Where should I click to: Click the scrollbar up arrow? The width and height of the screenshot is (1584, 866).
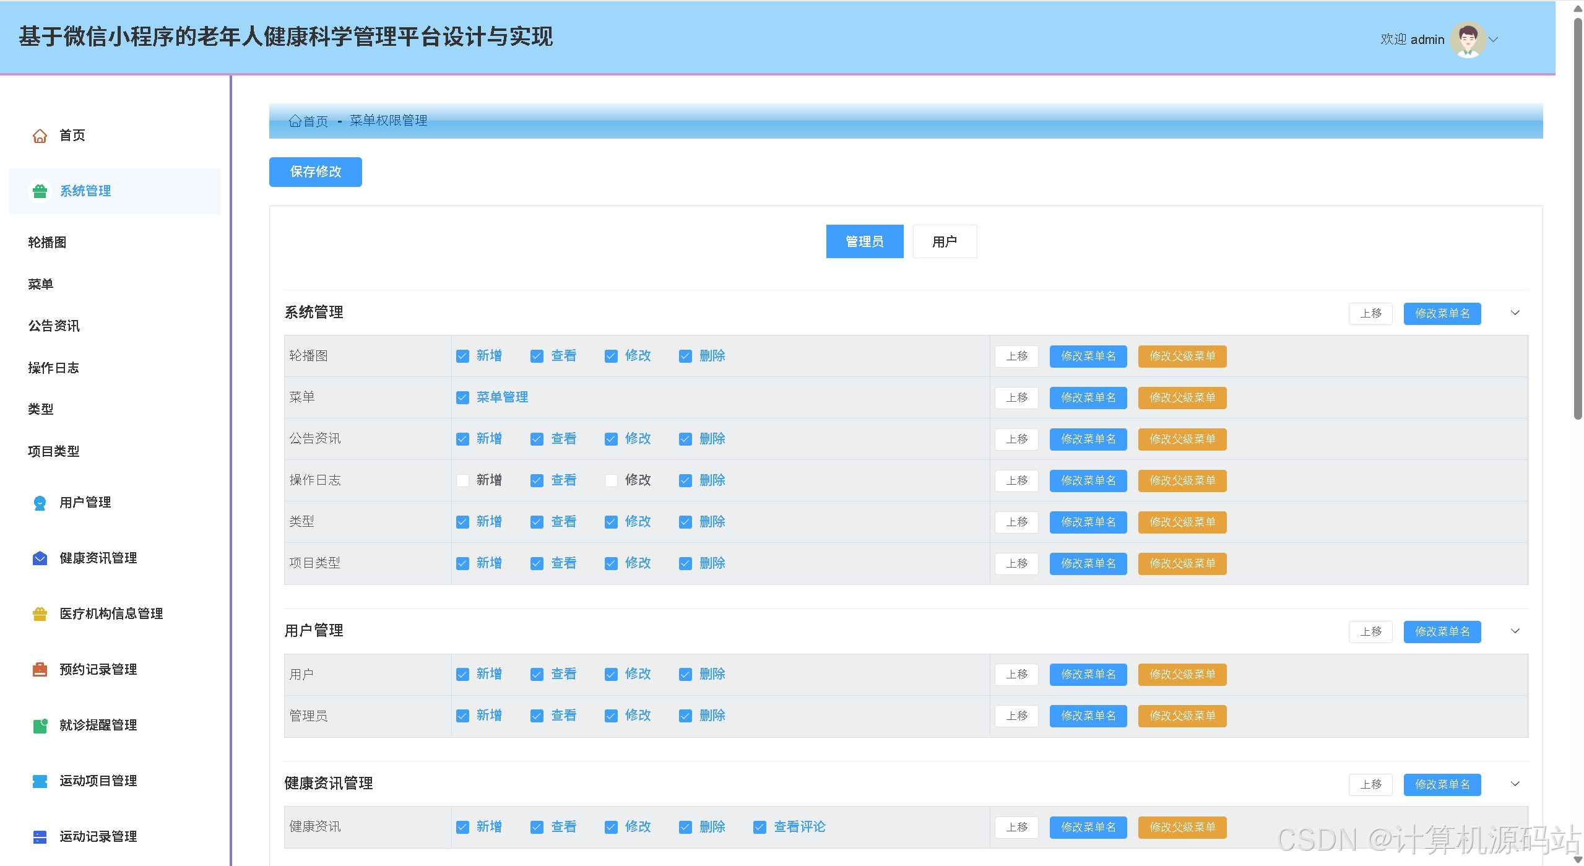point(1578,8)
